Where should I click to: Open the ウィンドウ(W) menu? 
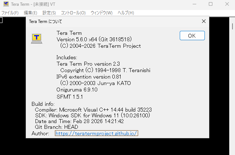point(102,13)
